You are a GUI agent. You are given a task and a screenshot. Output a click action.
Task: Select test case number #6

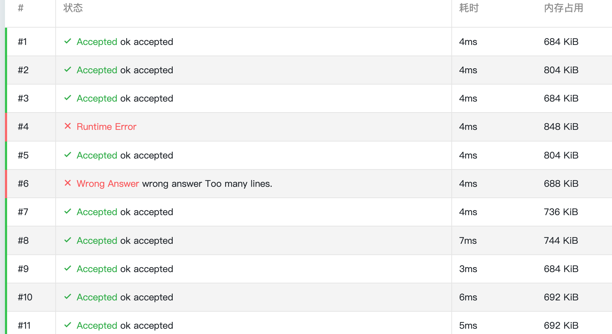tap(23, 184)
